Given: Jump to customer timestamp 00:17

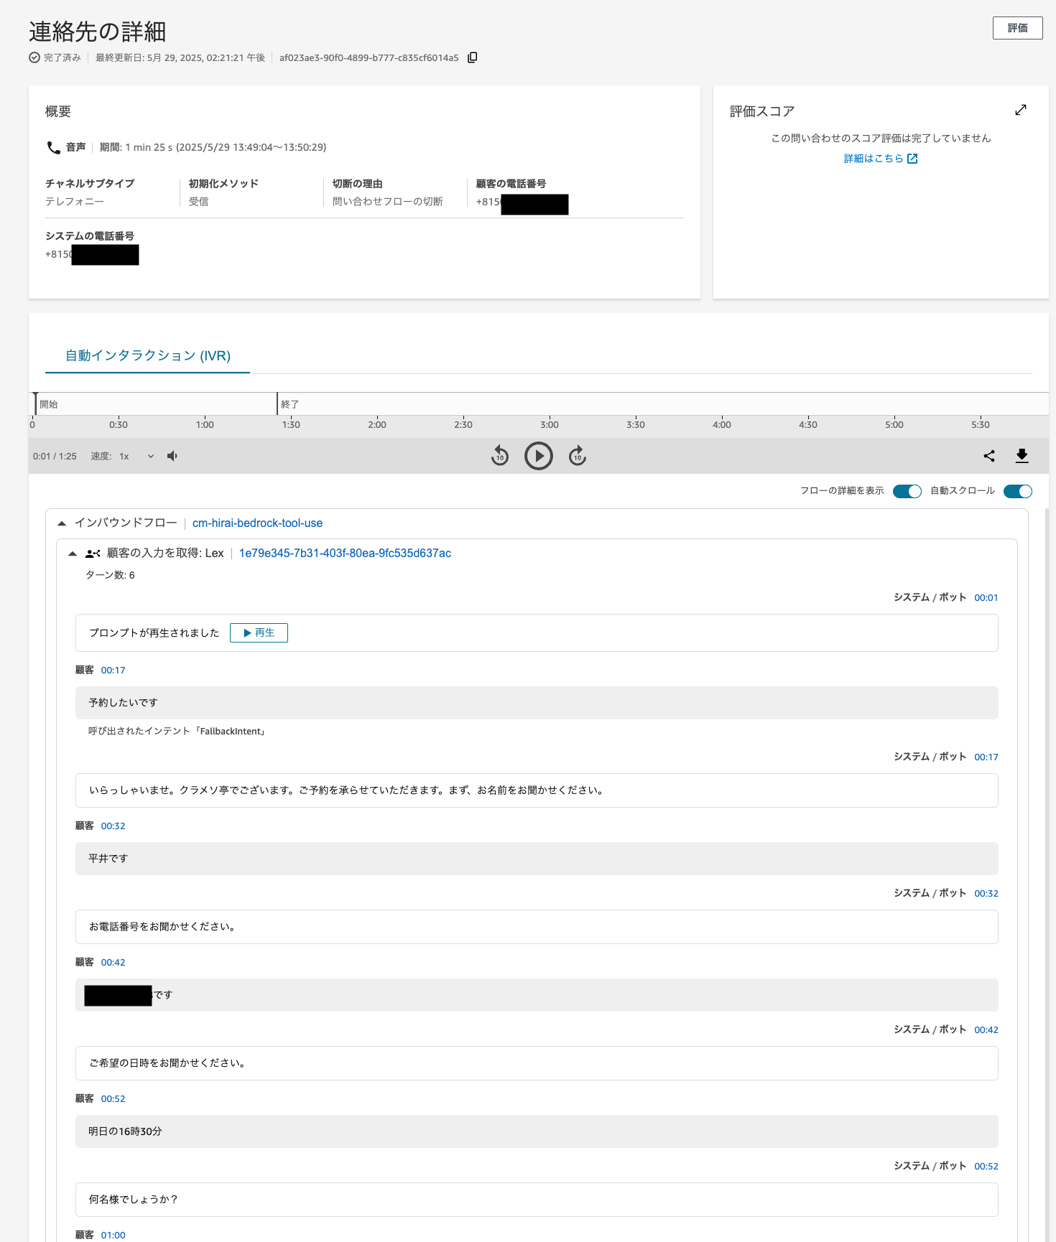Looking at the screenshot, I should point(114,670).
